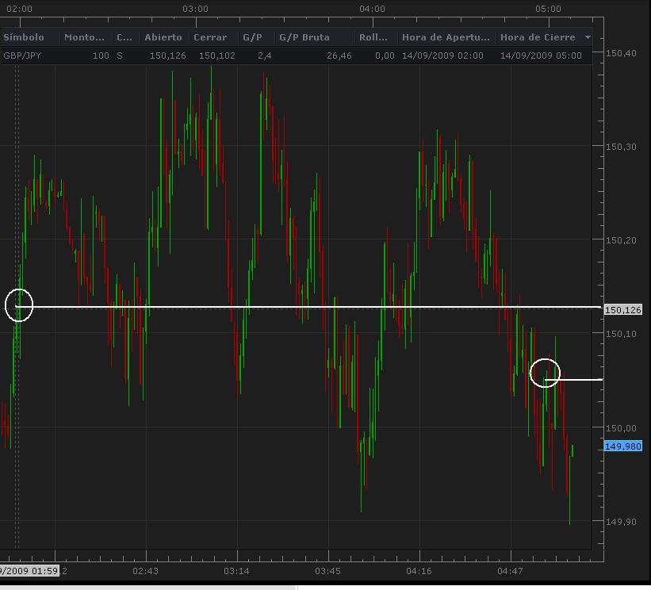Click the circle marker at trade exit

coord(545,373)
